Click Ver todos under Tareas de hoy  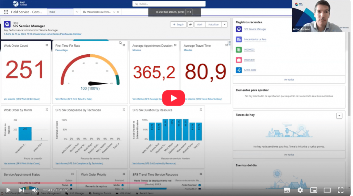(x=289, y=155)
